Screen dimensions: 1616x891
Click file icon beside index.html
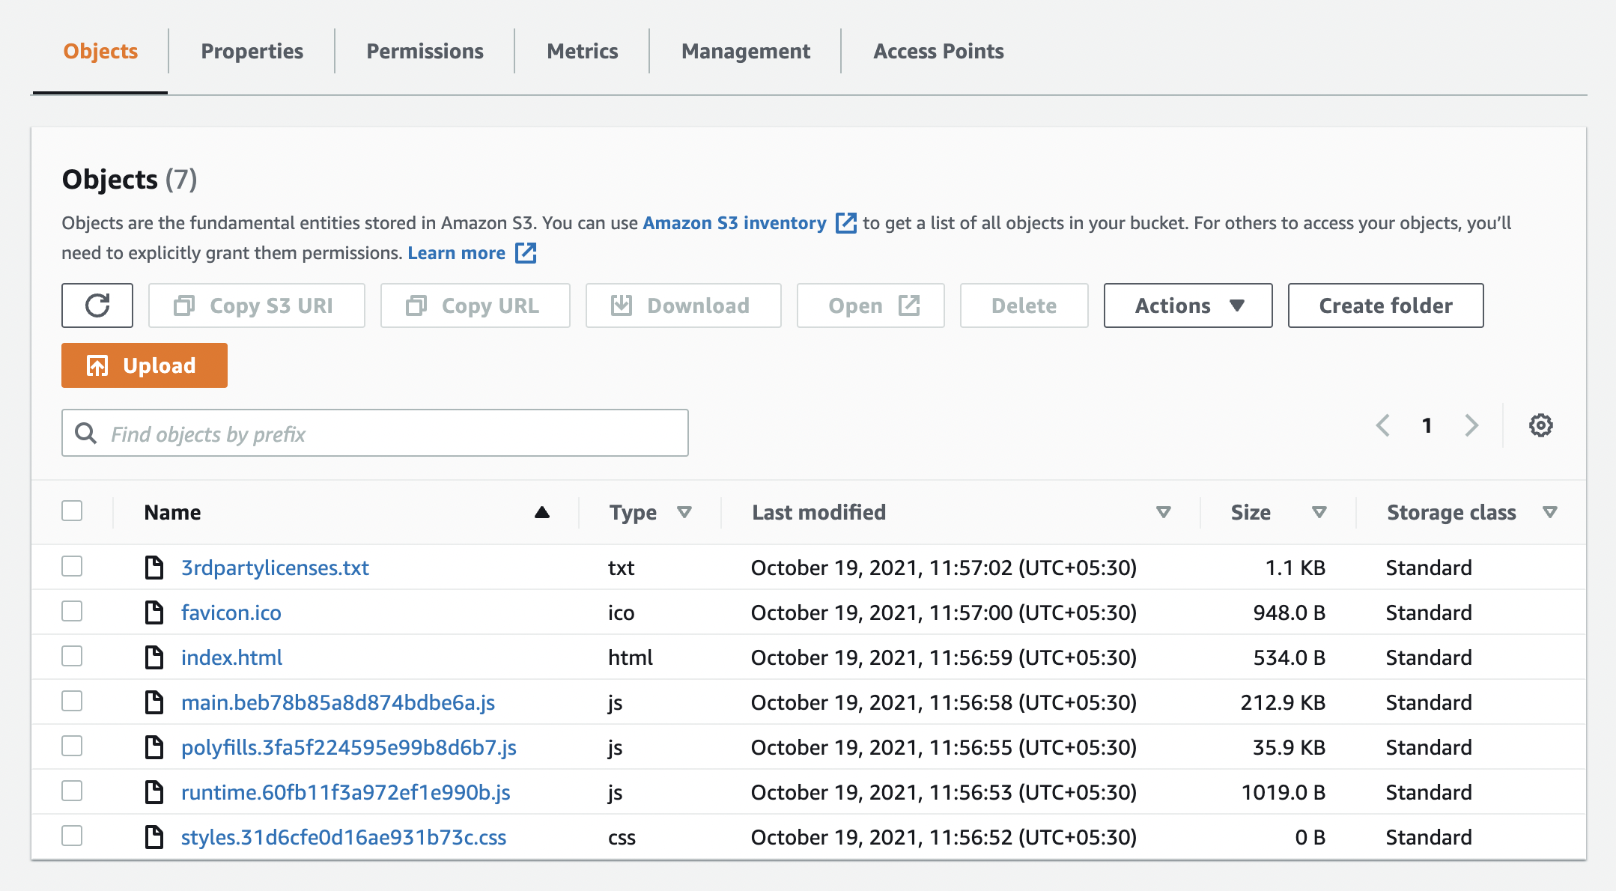(154, 657)
